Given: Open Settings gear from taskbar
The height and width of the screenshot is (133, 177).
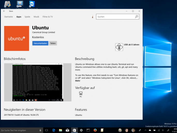Looking at the screenshot, I should 81,130.
